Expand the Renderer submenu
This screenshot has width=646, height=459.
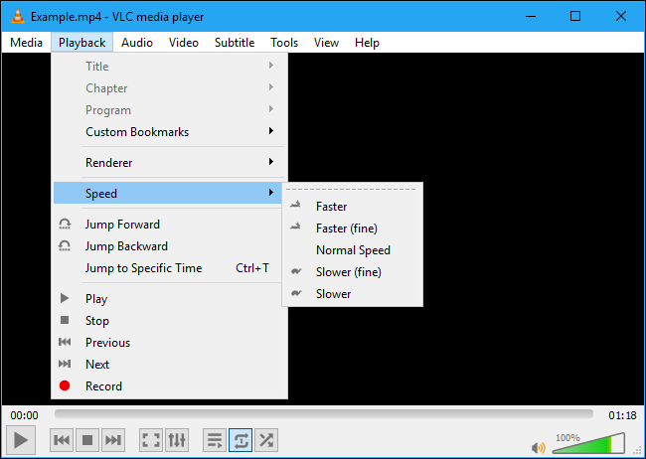(x=169, y=162)
